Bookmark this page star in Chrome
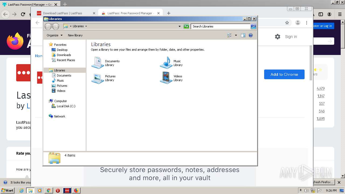The image size is (345, 194). pos(287,23)
